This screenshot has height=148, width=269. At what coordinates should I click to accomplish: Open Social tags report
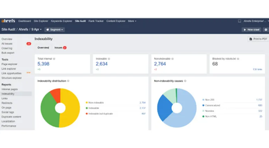click(8, 112)
